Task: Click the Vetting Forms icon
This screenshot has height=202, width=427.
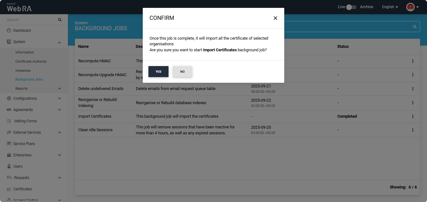Action: coord(9,121)
